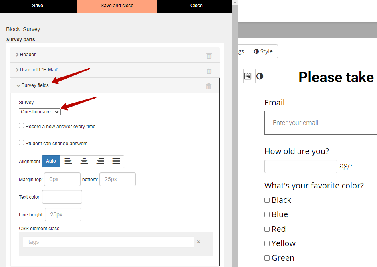
Task: Delete the User field E-Mail part
Action: tap(209, 71)
